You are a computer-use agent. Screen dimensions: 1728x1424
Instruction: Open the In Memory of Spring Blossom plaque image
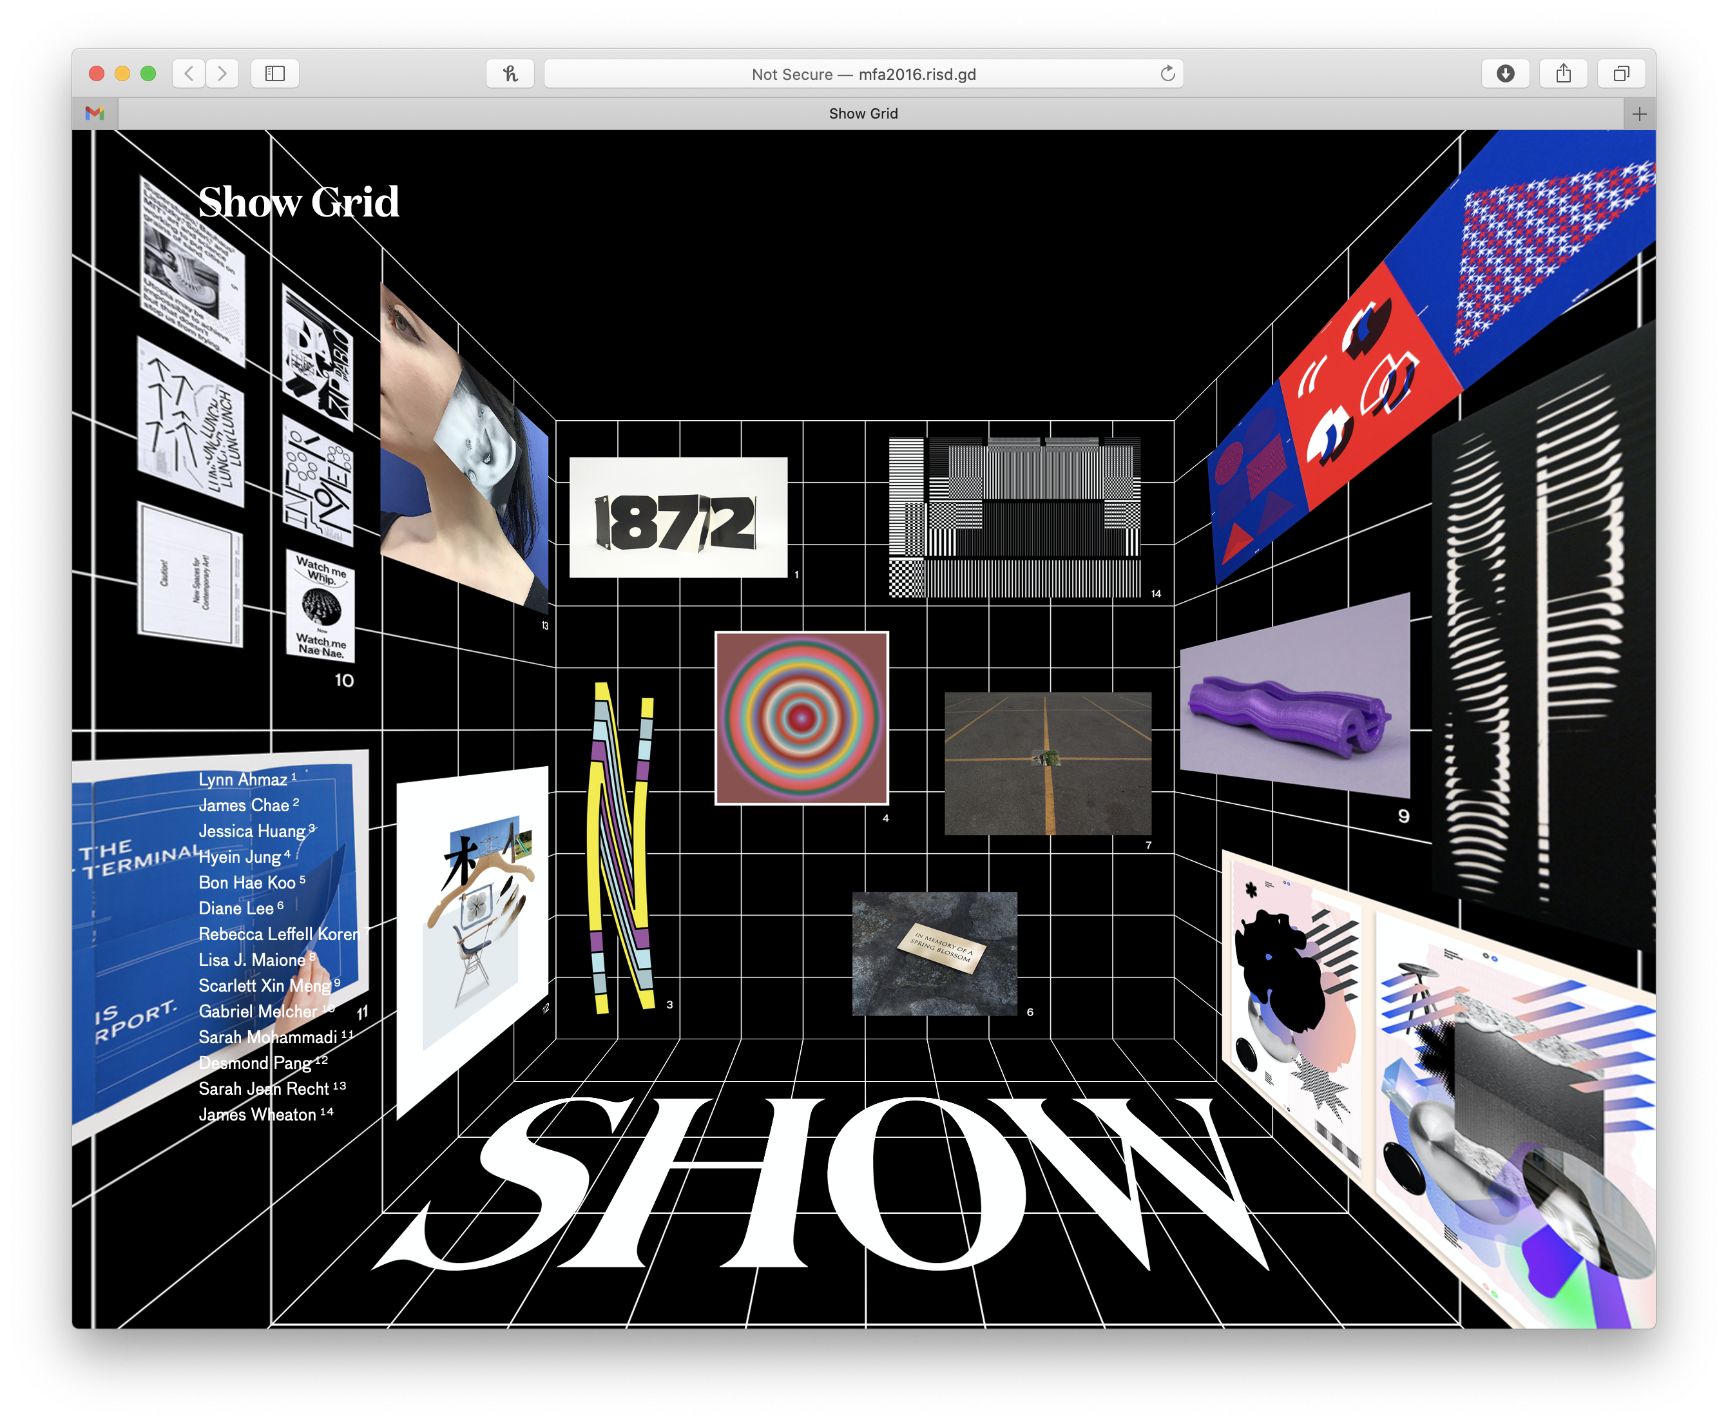934,954
